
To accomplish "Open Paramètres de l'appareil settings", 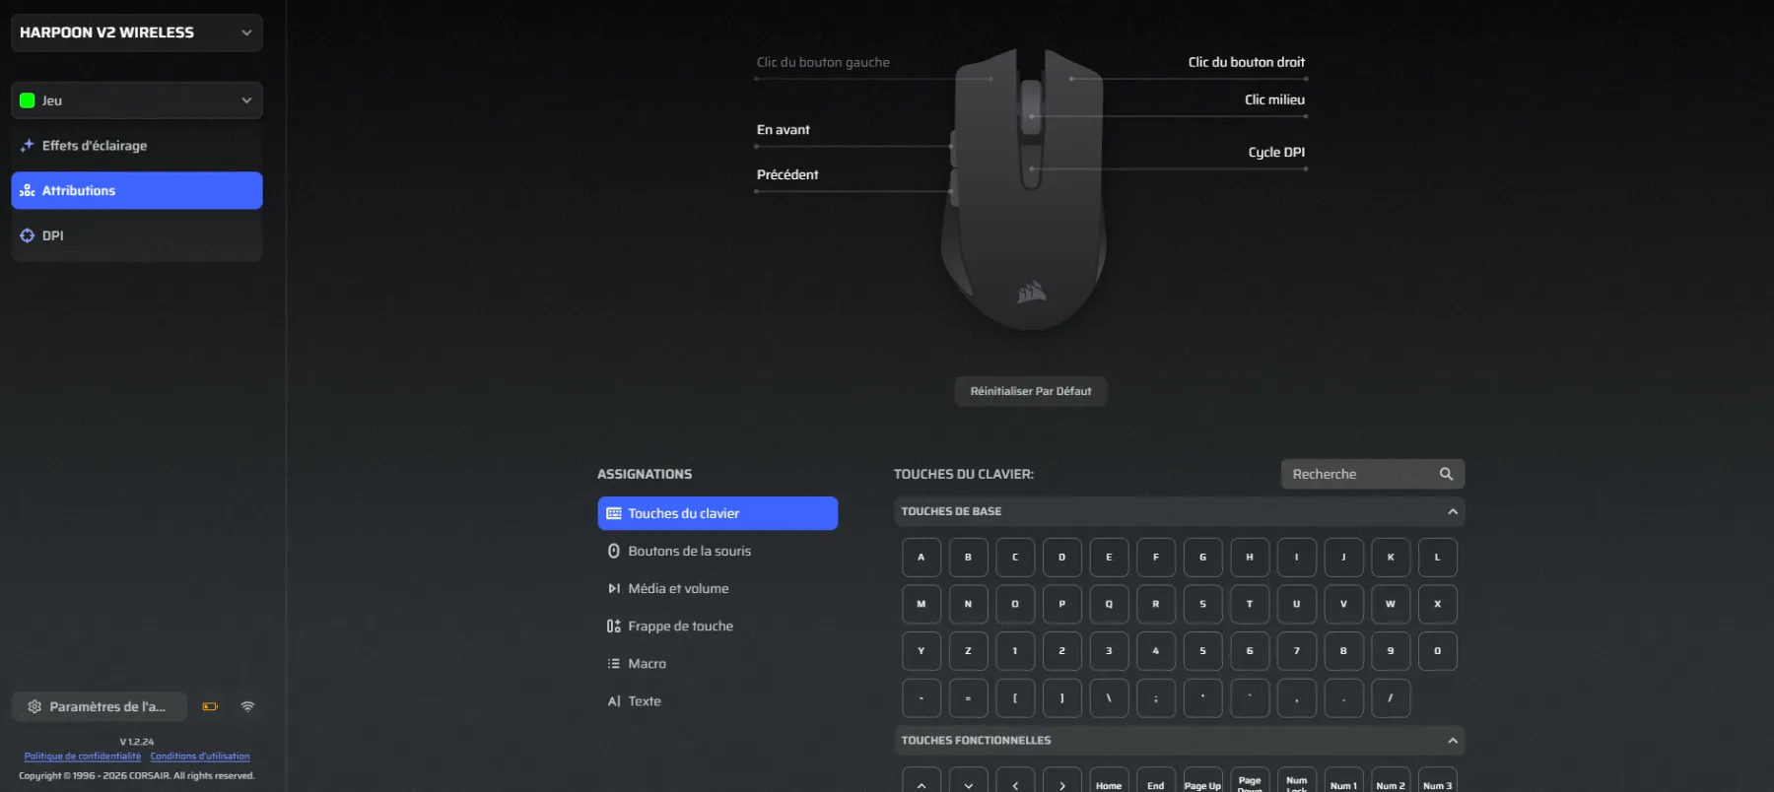I will coord(100,706).
